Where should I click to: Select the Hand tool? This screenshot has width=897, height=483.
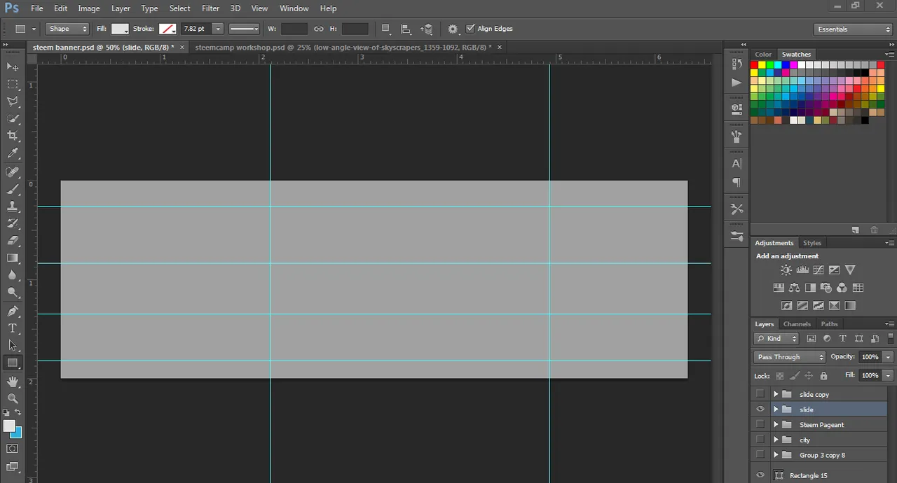[x=13, y=381]
